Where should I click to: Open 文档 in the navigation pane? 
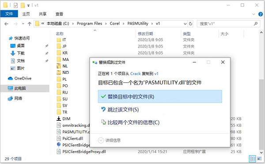tap(18, 61)
